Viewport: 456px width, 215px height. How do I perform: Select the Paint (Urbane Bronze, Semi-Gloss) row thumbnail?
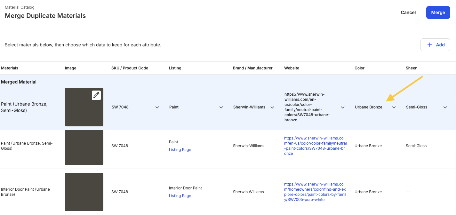coord(84,147)
